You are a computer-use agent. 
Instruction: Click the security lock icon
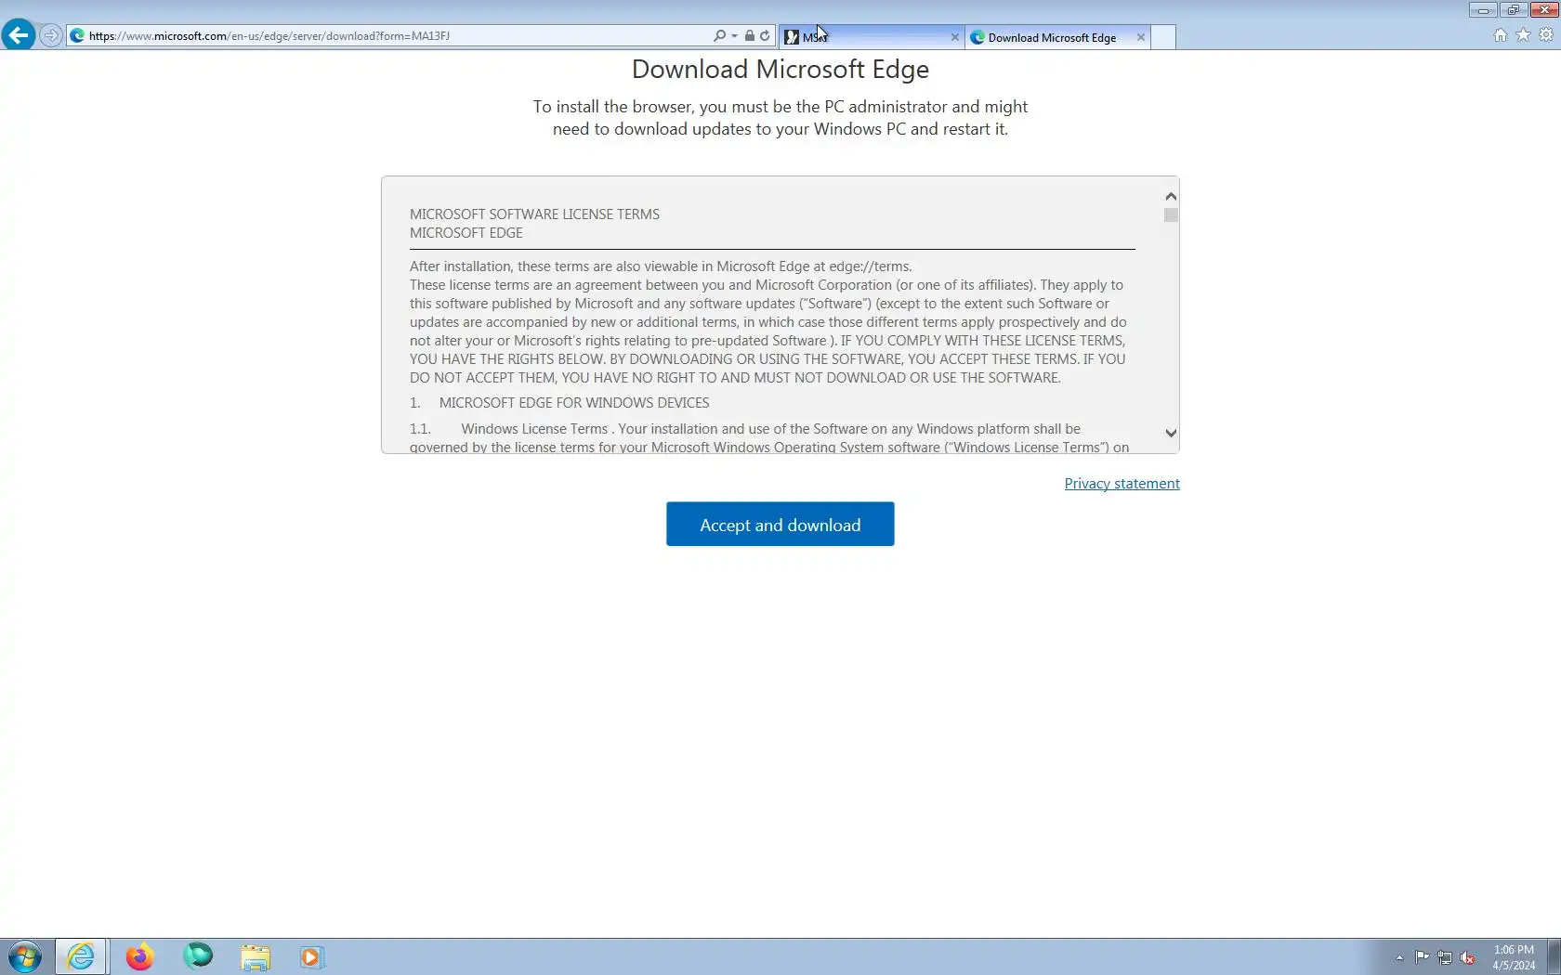coord(749,36)
